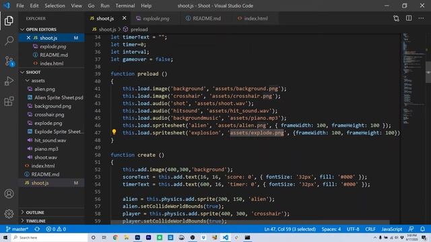Click the master branch indicator
431x242 pixels.
(x=17, y=229)
